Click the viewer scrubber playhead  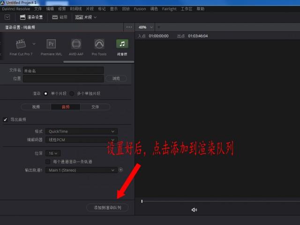[x=142, y=201]
